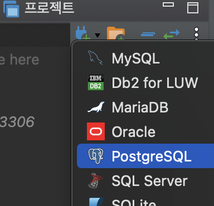Viewport: 214px width, 206px height.
Task: Toggle link with editor arrows icon
Action: click(171, 35)
